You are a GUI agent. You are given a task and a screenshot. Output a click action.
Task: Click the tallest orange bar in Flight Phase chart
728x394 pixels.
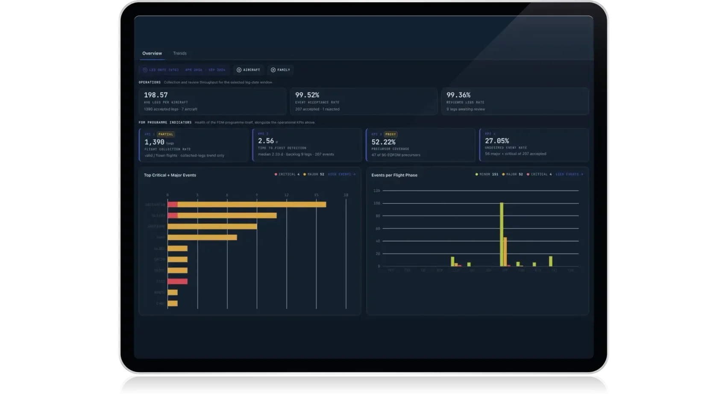pos(505,252)
